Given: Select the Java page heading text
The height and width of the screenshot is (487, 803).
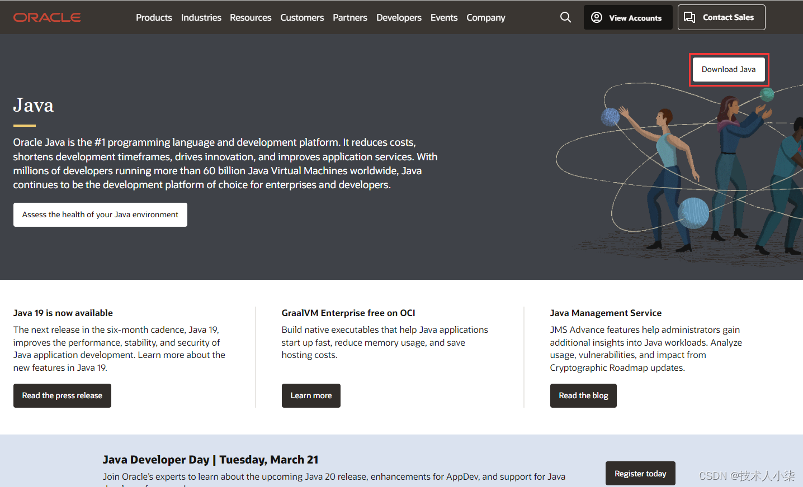Looking at the screenshot, I should point(34,105).
